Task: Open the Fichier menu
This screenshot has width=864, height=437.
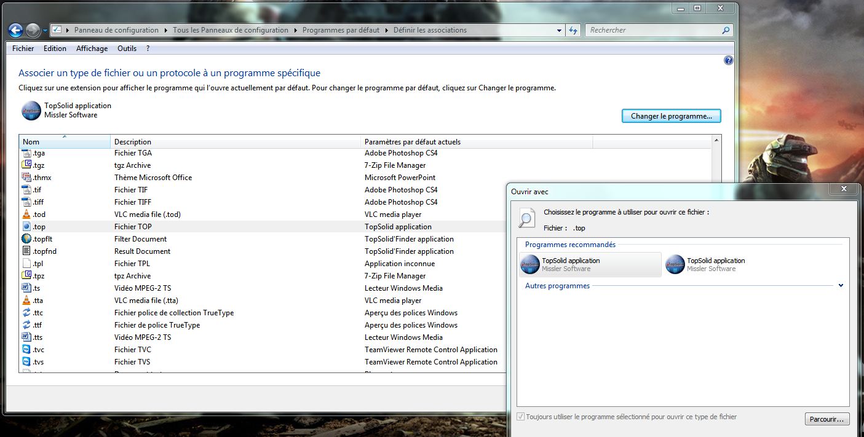Action: tap(23, 49)
